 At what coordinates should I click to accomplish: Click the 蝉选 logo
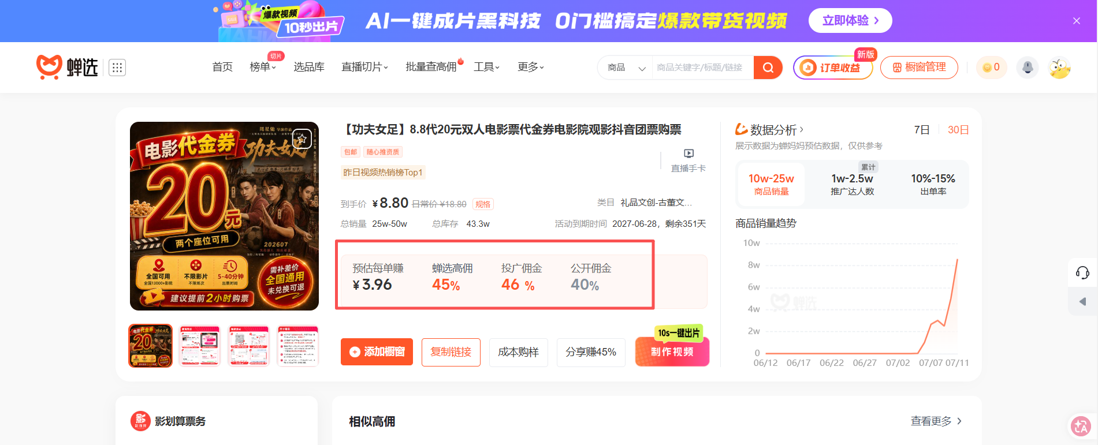coord(67,68)
